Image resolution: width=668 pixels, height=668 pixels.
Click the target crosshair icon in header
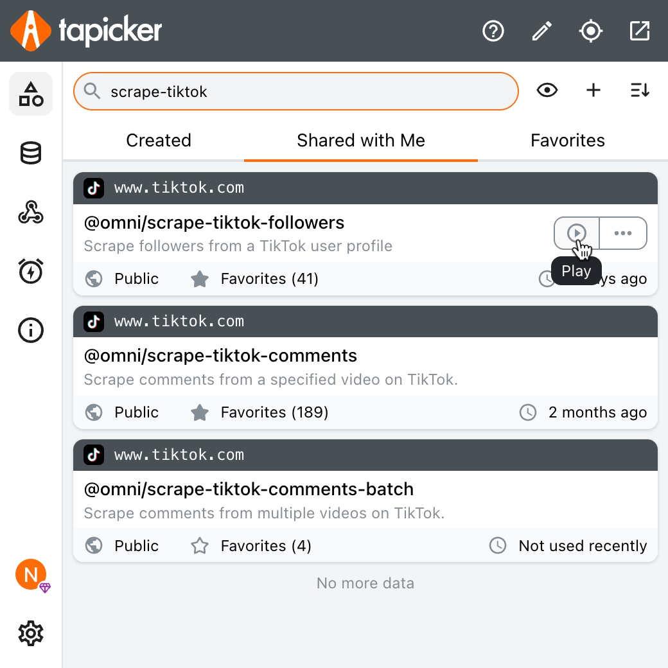point(591,31)
